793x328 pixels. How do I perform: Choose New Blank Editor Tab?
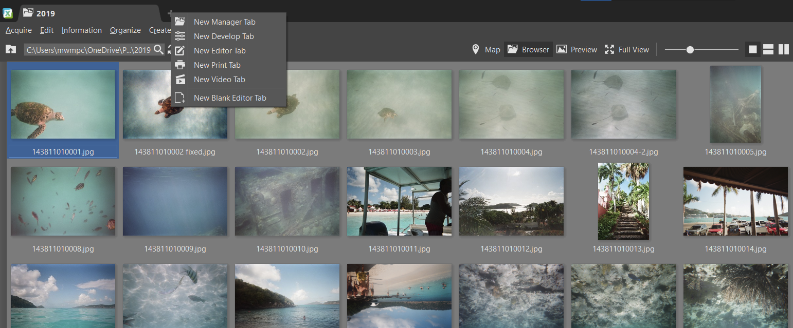tap(229, 98)
